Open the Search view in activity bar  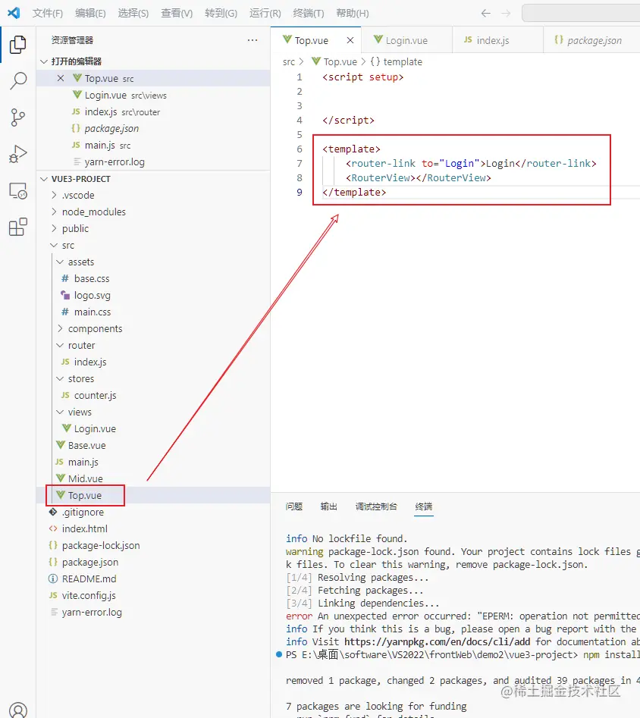point(18,80)
